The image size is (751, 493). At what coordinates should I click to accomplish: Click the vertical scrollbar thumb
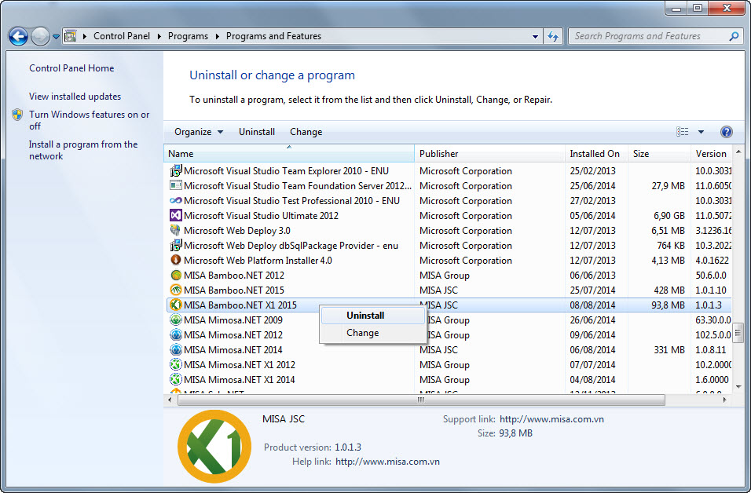coord(738,332)
